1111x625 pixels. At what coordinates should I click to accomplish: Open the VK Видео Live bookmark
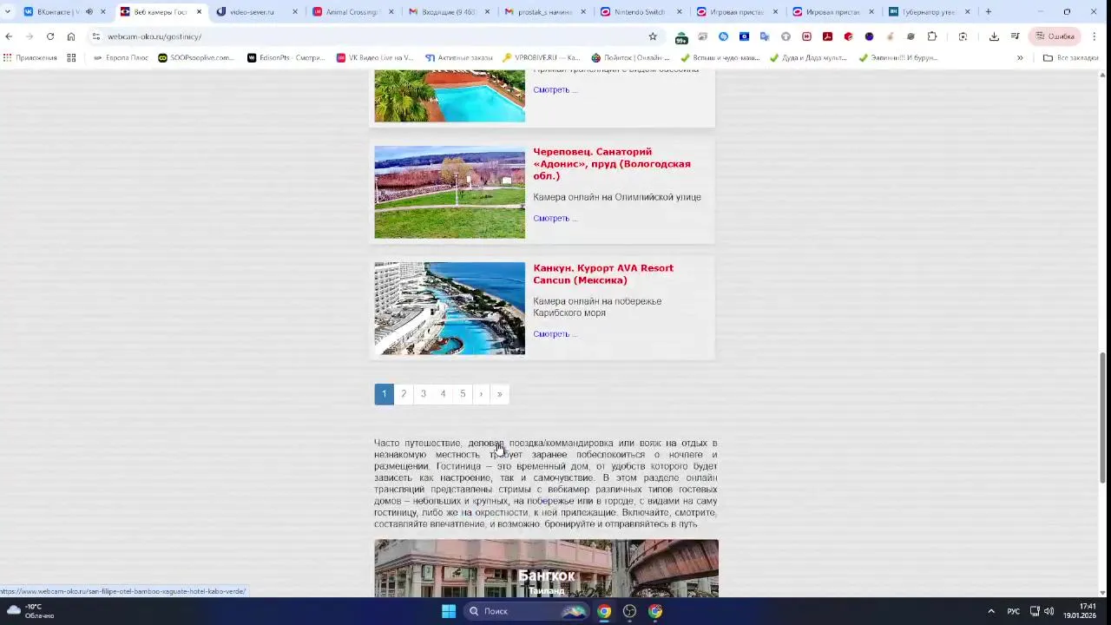click(375, 58)
